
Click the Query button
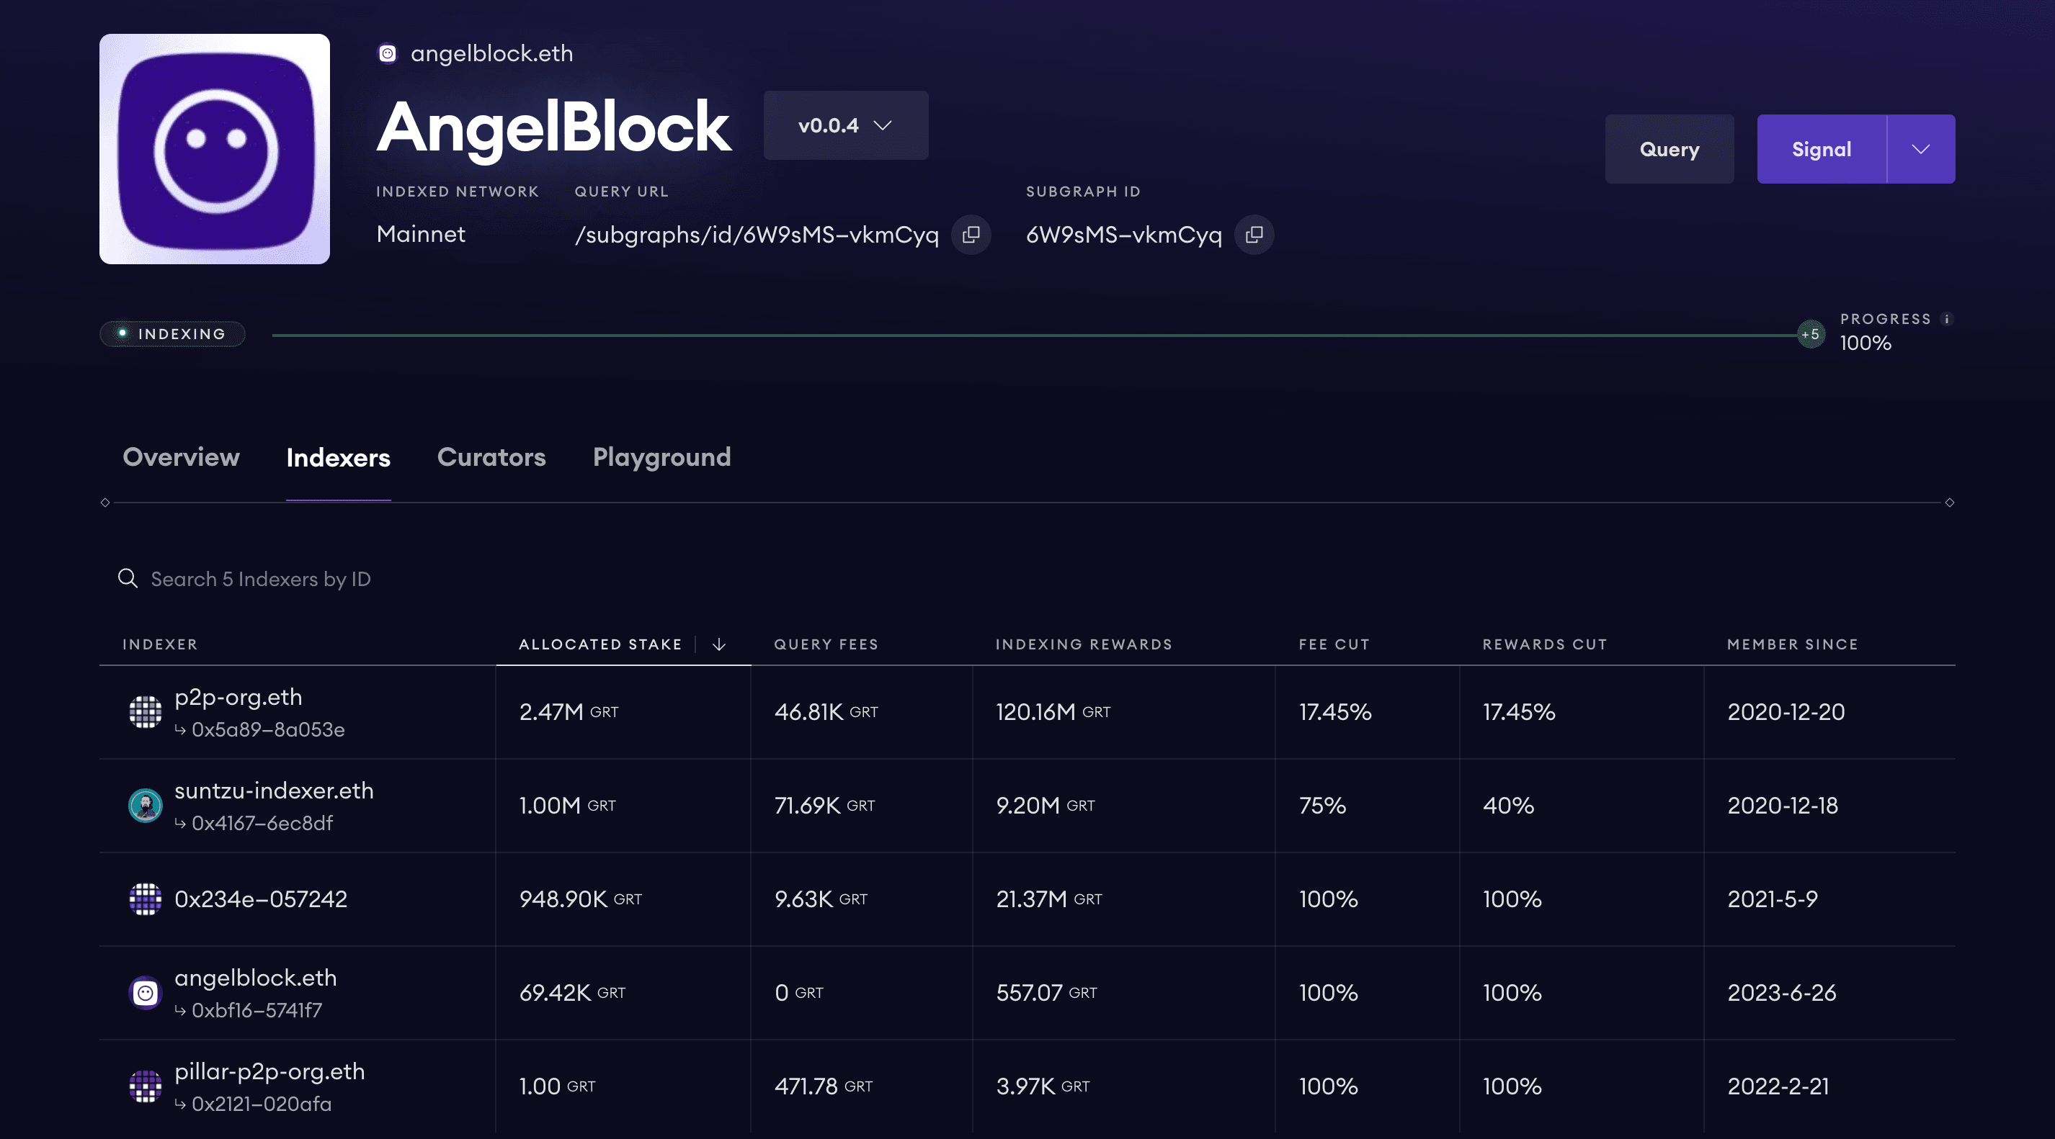click(1669, 149)
